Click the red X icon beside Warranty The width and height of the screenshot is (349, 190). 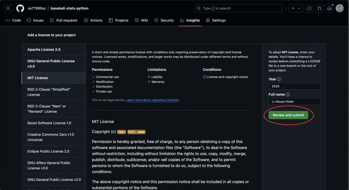149,82
